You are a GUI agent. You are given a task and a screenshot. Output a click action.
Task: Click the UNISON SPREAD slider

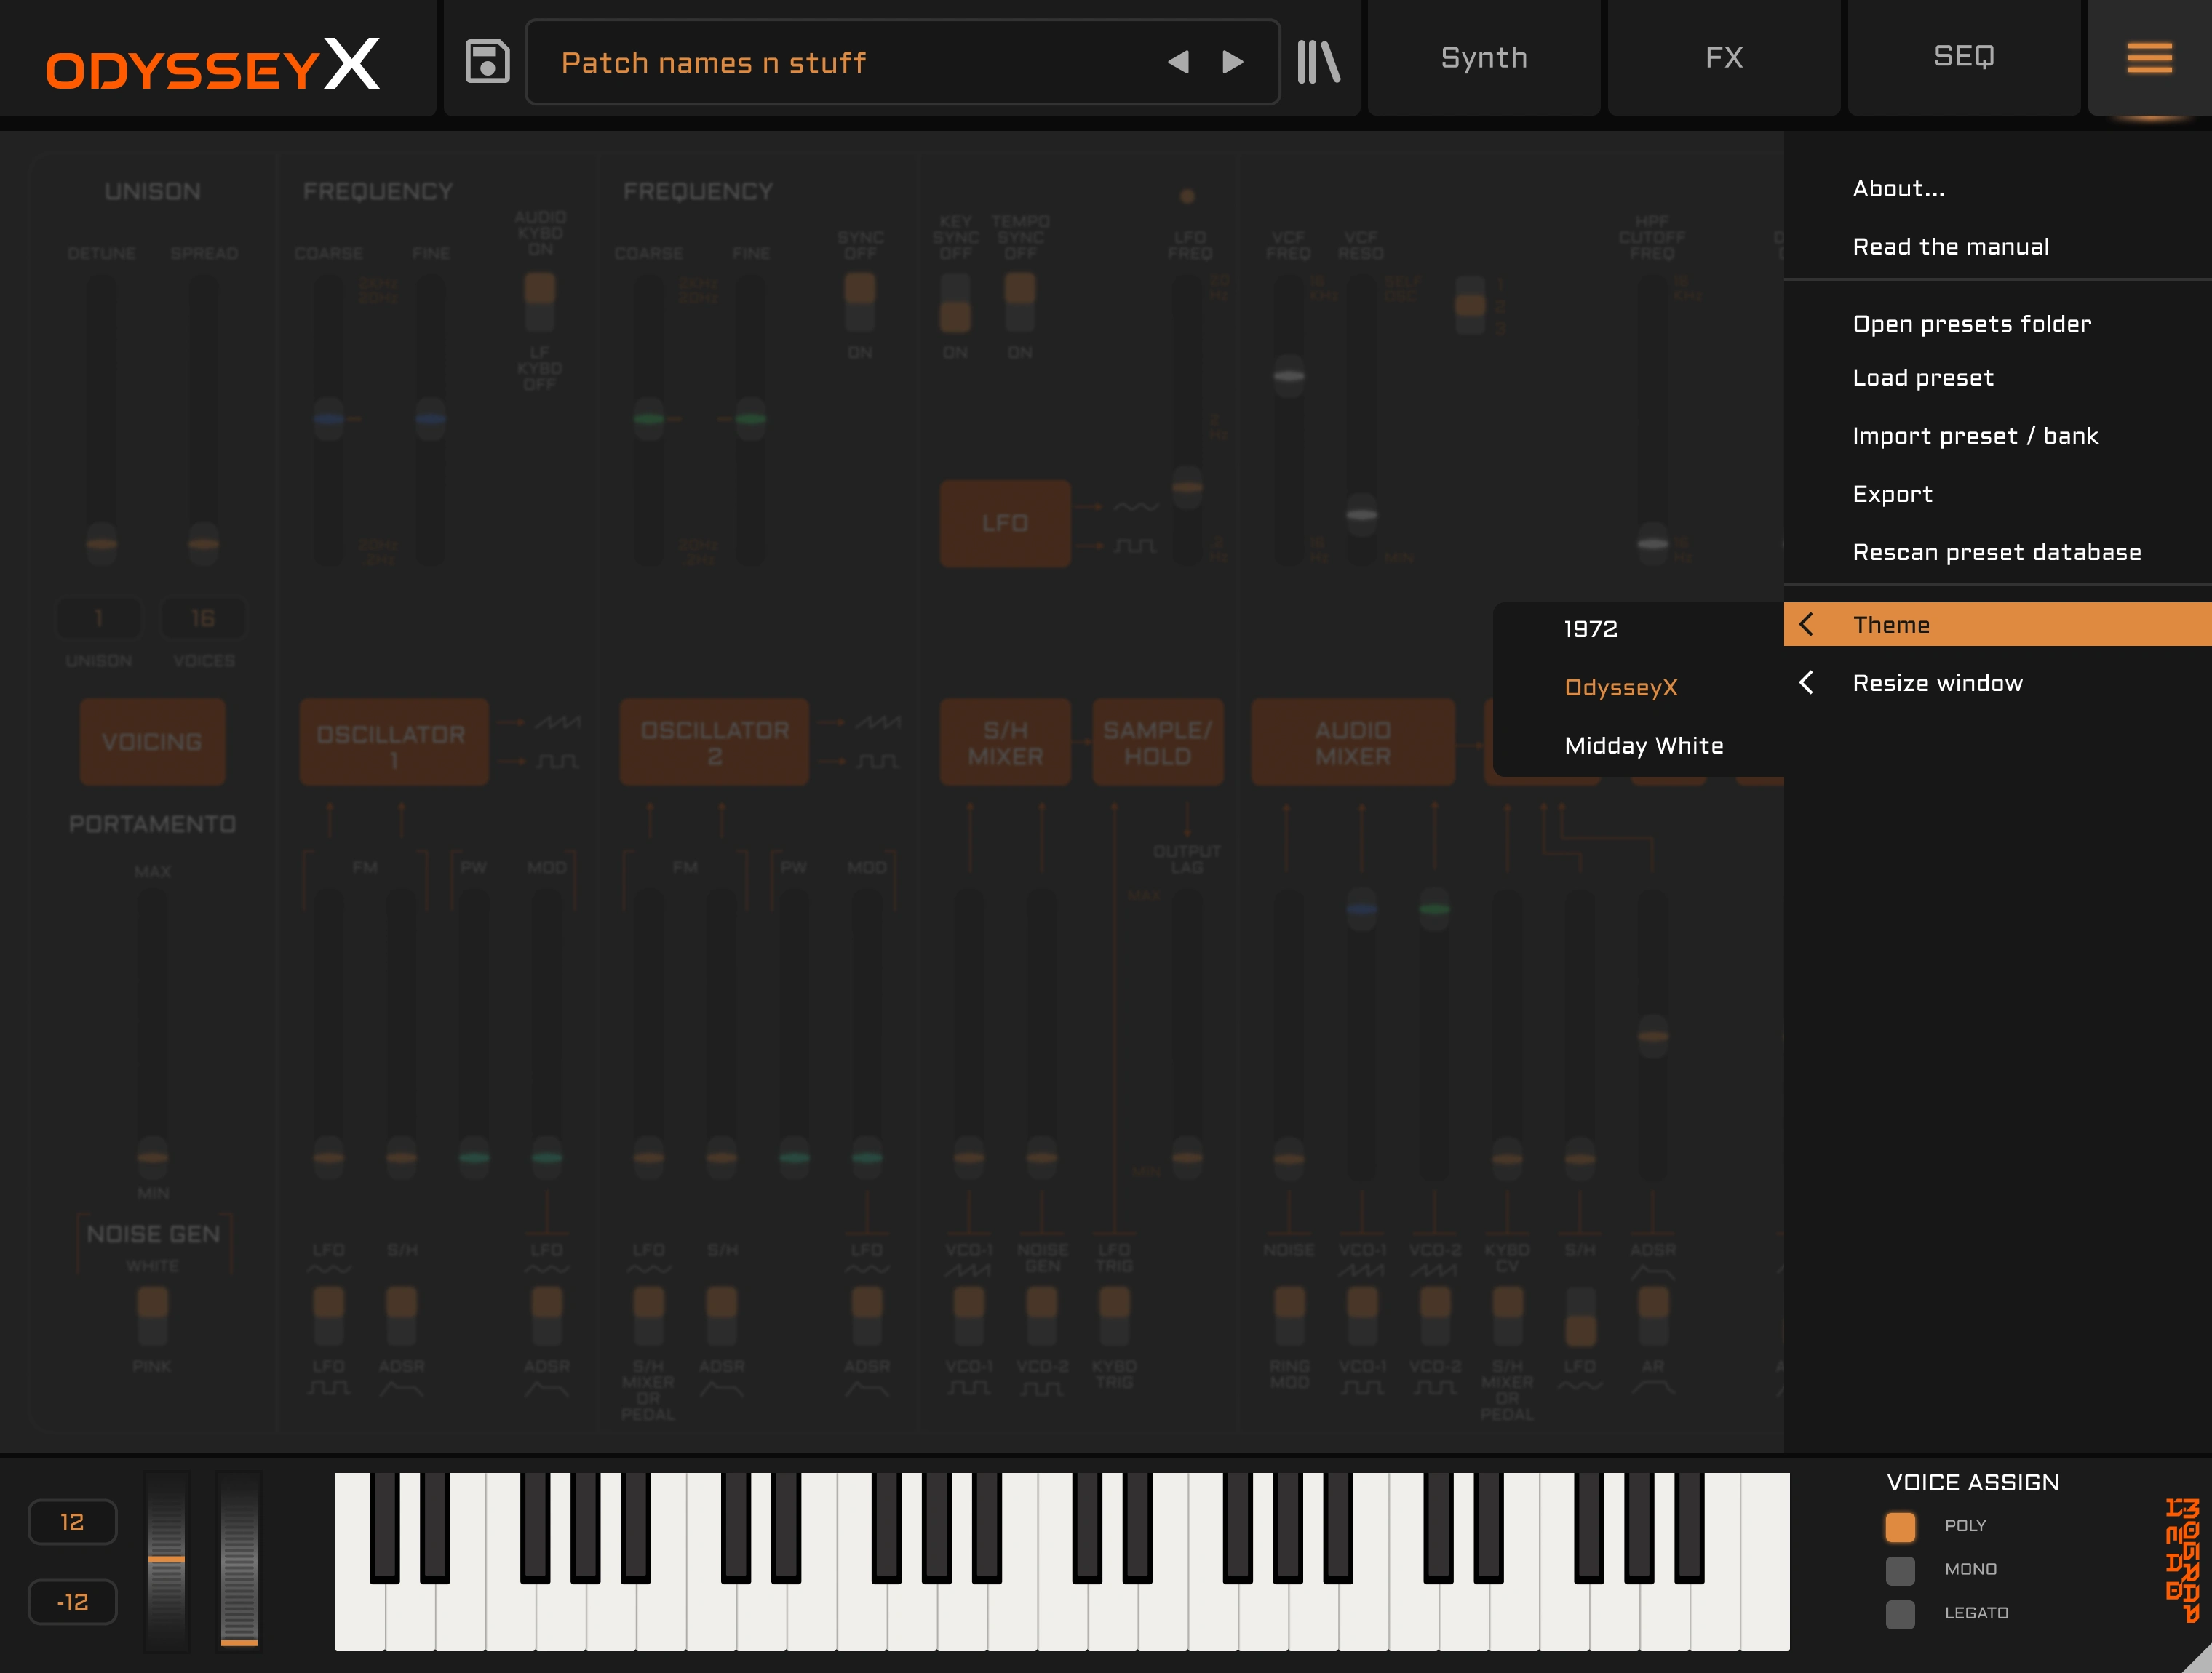pyautogui.click(x=203, y=420)
